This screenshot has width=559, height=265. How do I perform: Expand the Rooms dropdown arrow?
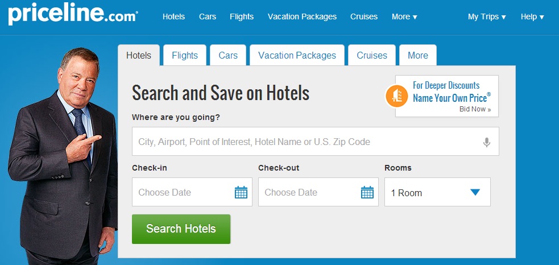(475, 192)
